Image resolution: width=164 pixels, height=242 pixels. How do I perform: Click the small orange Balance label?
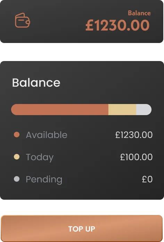click(139, 13)
